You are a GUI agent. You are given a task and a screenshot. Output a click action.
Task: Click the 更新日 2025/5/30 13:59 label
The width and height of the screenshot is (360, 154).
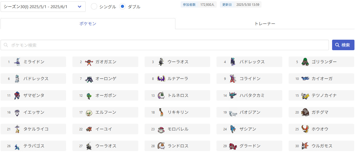241,4
